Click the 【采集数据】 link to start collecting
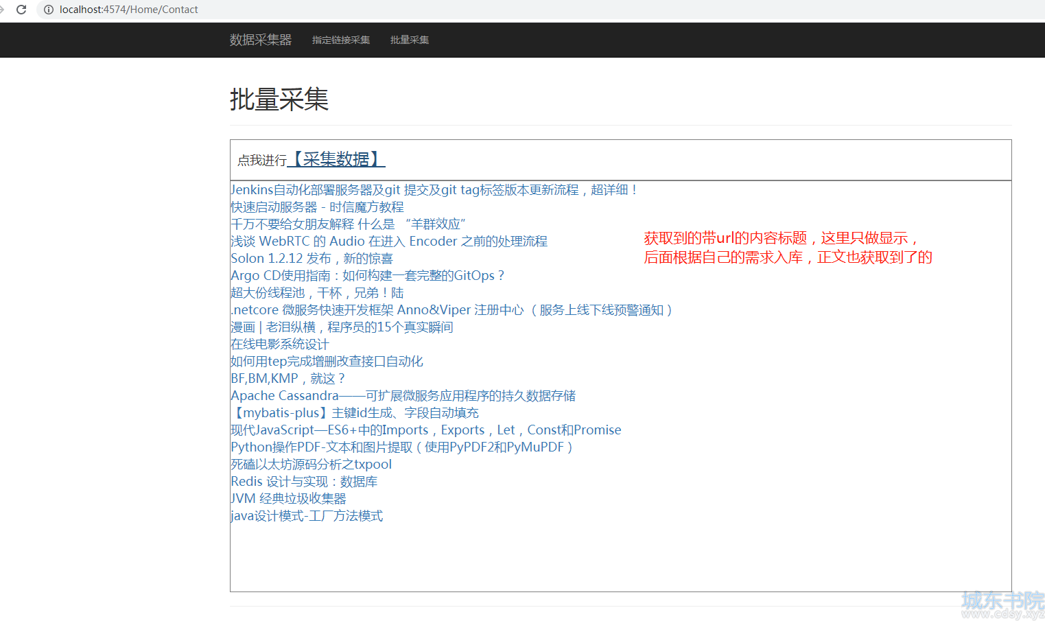This screenshot has height=621, width=1045. (x=336, y=159)
